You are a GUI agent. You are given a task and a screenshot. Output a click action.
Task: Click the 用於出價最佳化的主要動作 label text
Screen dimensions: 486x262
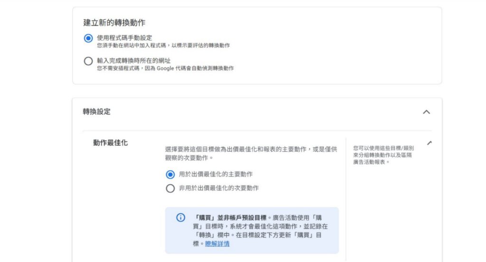(x=215, y=174)
